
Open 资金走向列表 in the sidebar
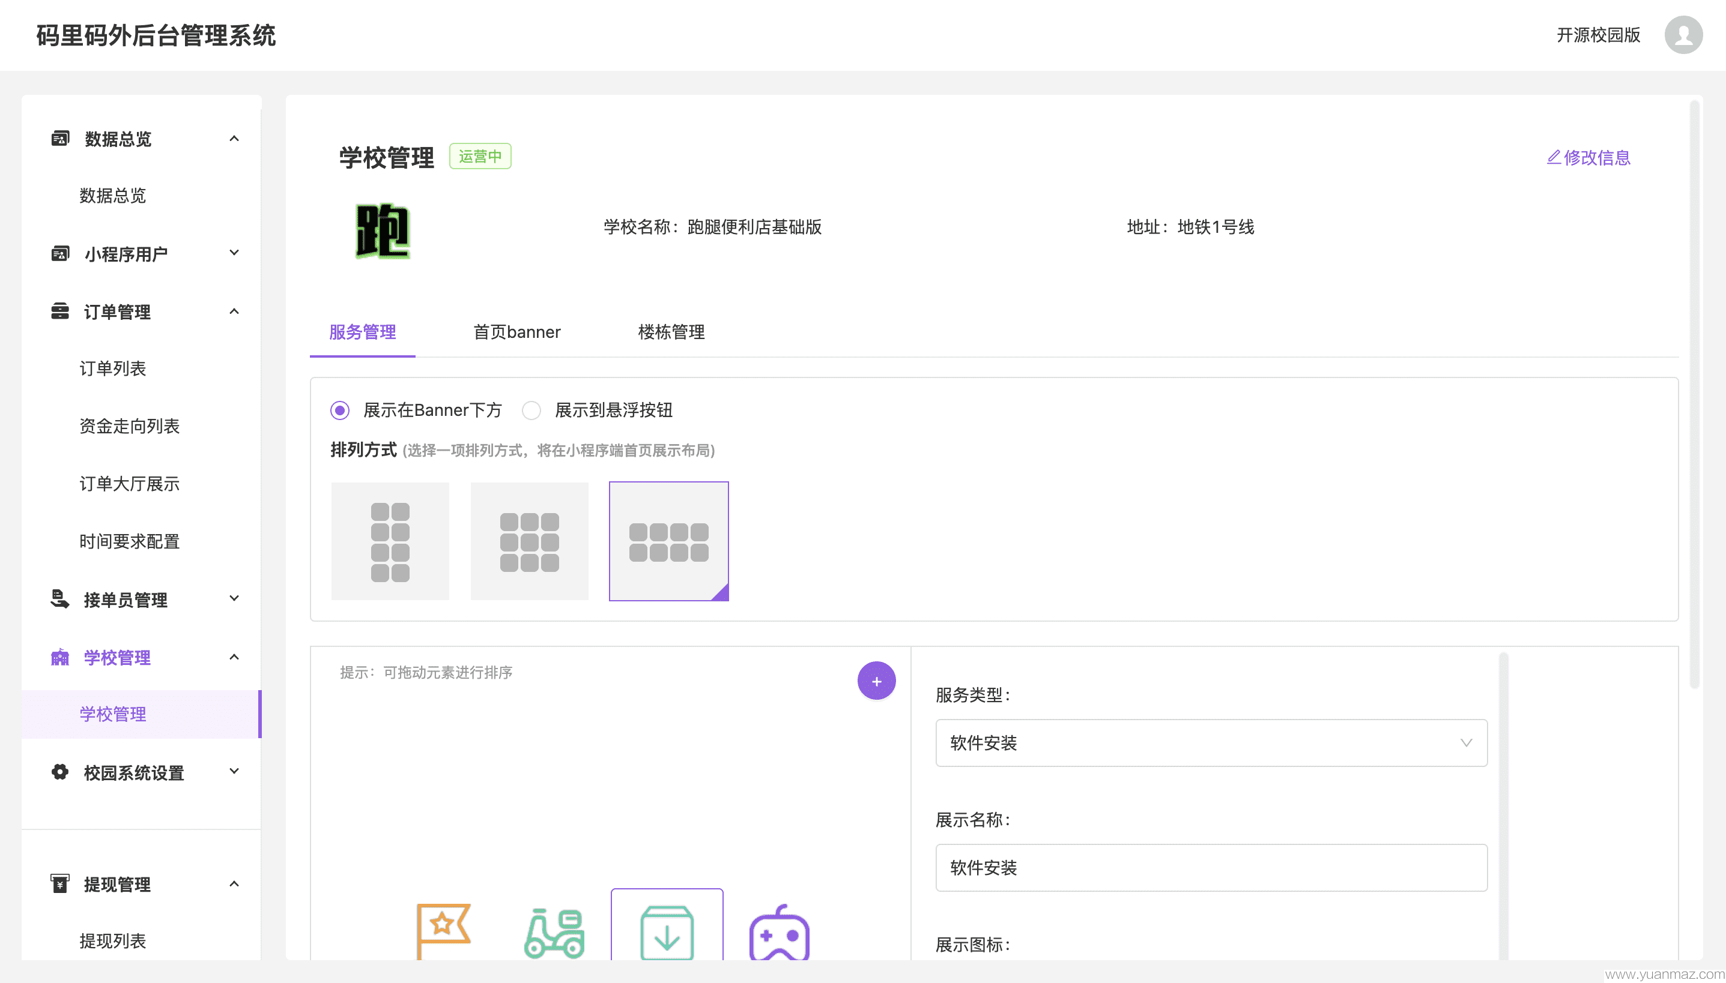[130, 426]
